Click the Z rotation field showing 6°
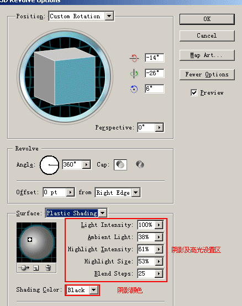 click(155, 89)
